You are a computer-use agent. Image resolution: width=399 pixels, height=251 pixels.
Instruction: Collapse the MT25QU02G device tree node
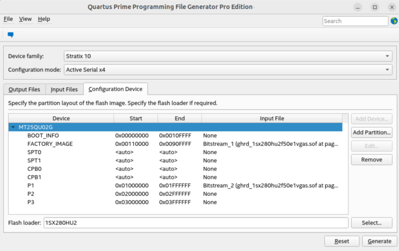click(x=13, y=128)
